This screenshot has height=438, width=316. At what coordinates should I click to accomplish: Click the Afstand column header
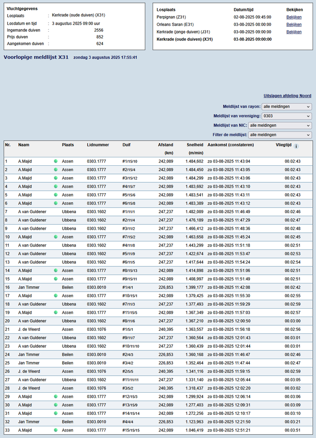click(165, 145)
